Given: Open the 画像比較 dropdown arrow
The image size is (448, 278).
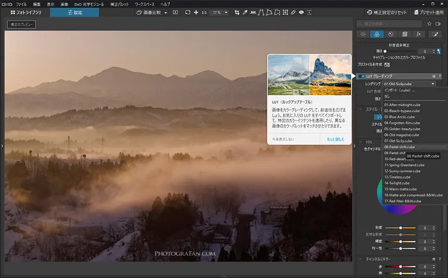Looking at the screenshot, I should click(x=165, y=12).
